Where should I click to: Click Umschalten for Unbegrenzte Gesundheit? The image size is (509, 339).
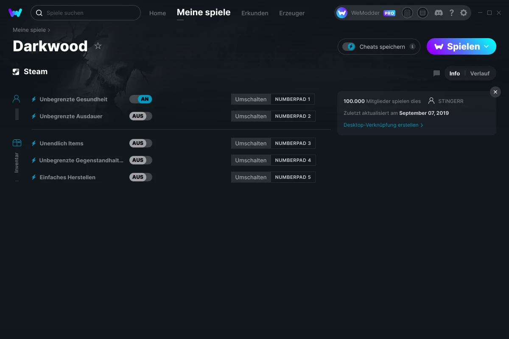(x=251, y=99)
